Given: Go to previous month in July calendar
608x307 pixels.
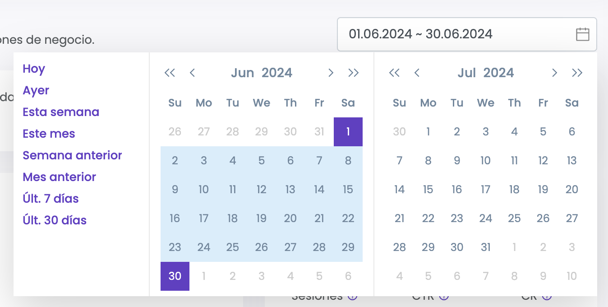Looking at the screenshot, I should pyautogui.click(x=417, y=73).
